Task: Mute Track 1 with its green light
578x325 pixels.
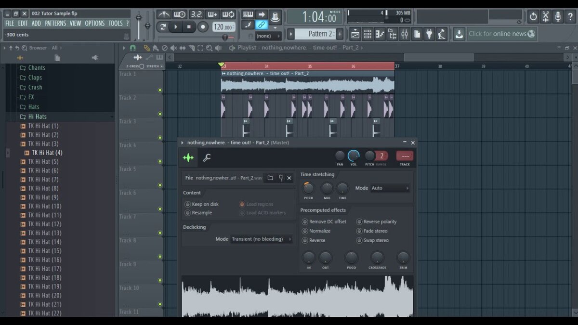Action: (160, 90)
